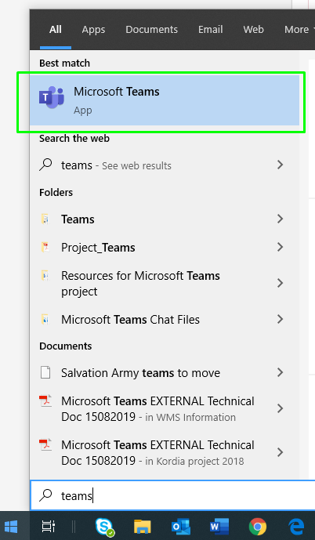The width and height of the screenshot is (315, 540).
Task: Open 'Microsoft Teams Chat Files' folder
Action: 165,319
